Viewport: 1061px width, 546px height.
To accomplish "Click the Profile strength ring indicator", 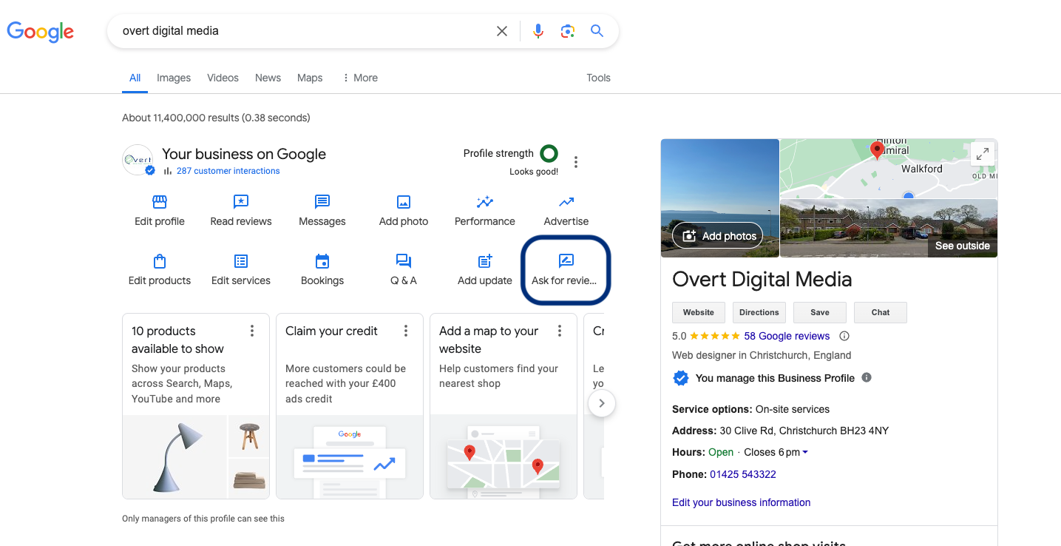I will click(x=549, y=154).
